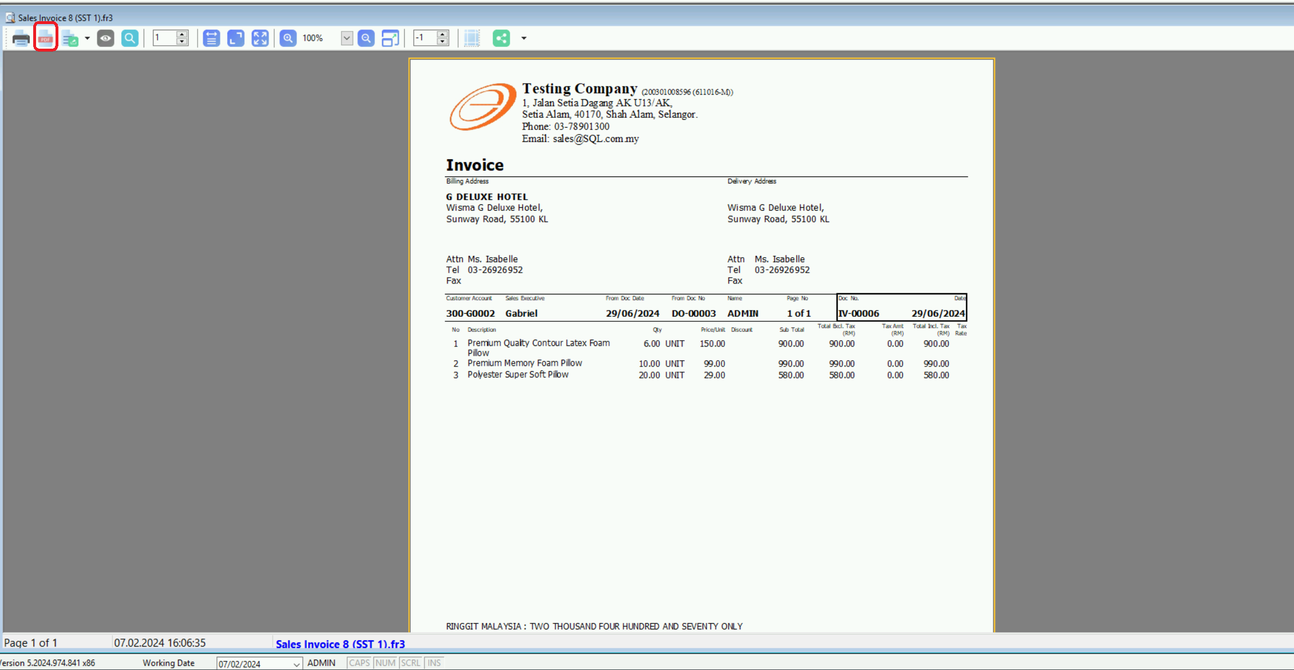Click the page thumbnails outline icon

coord(471,38)
